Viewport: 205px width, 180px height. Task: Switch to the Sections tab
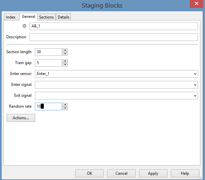coord(46,17)
